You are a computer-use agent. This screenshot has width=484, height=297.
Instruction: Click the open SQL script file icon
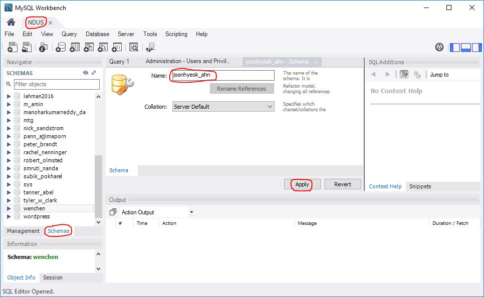pyautogui.click(x=28, y=47)
